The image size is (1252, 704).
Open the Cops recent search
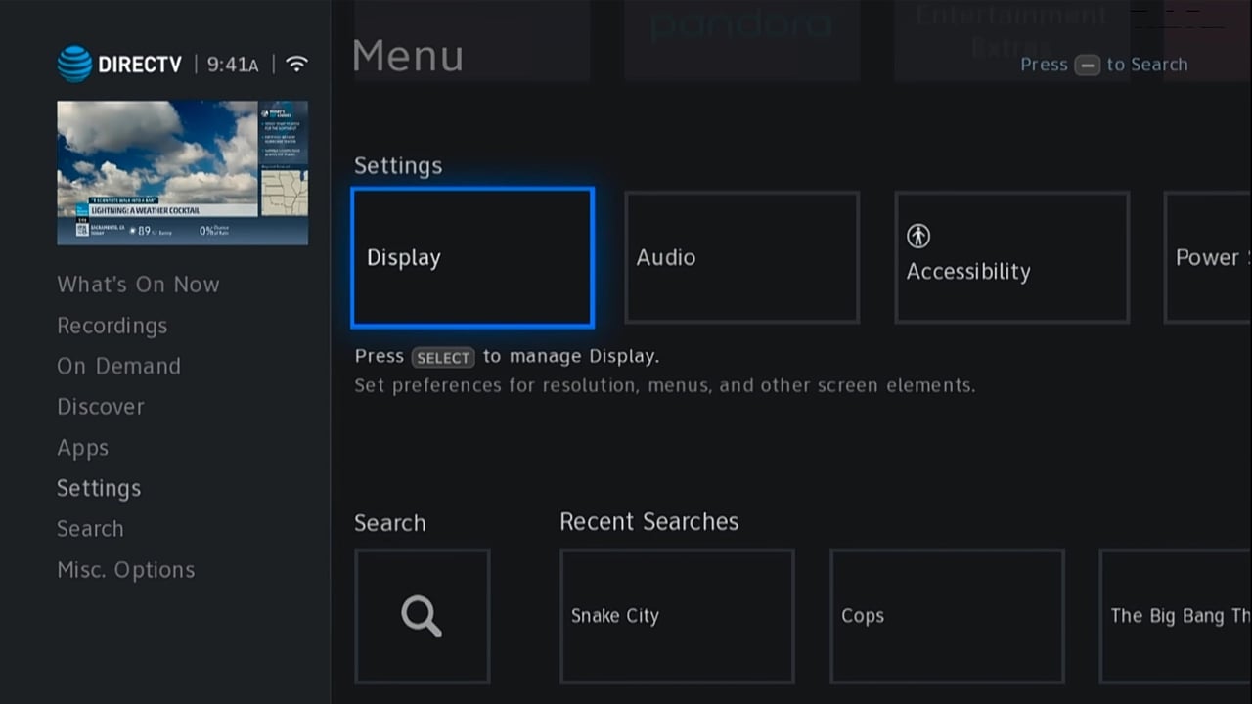click(946, 616)
